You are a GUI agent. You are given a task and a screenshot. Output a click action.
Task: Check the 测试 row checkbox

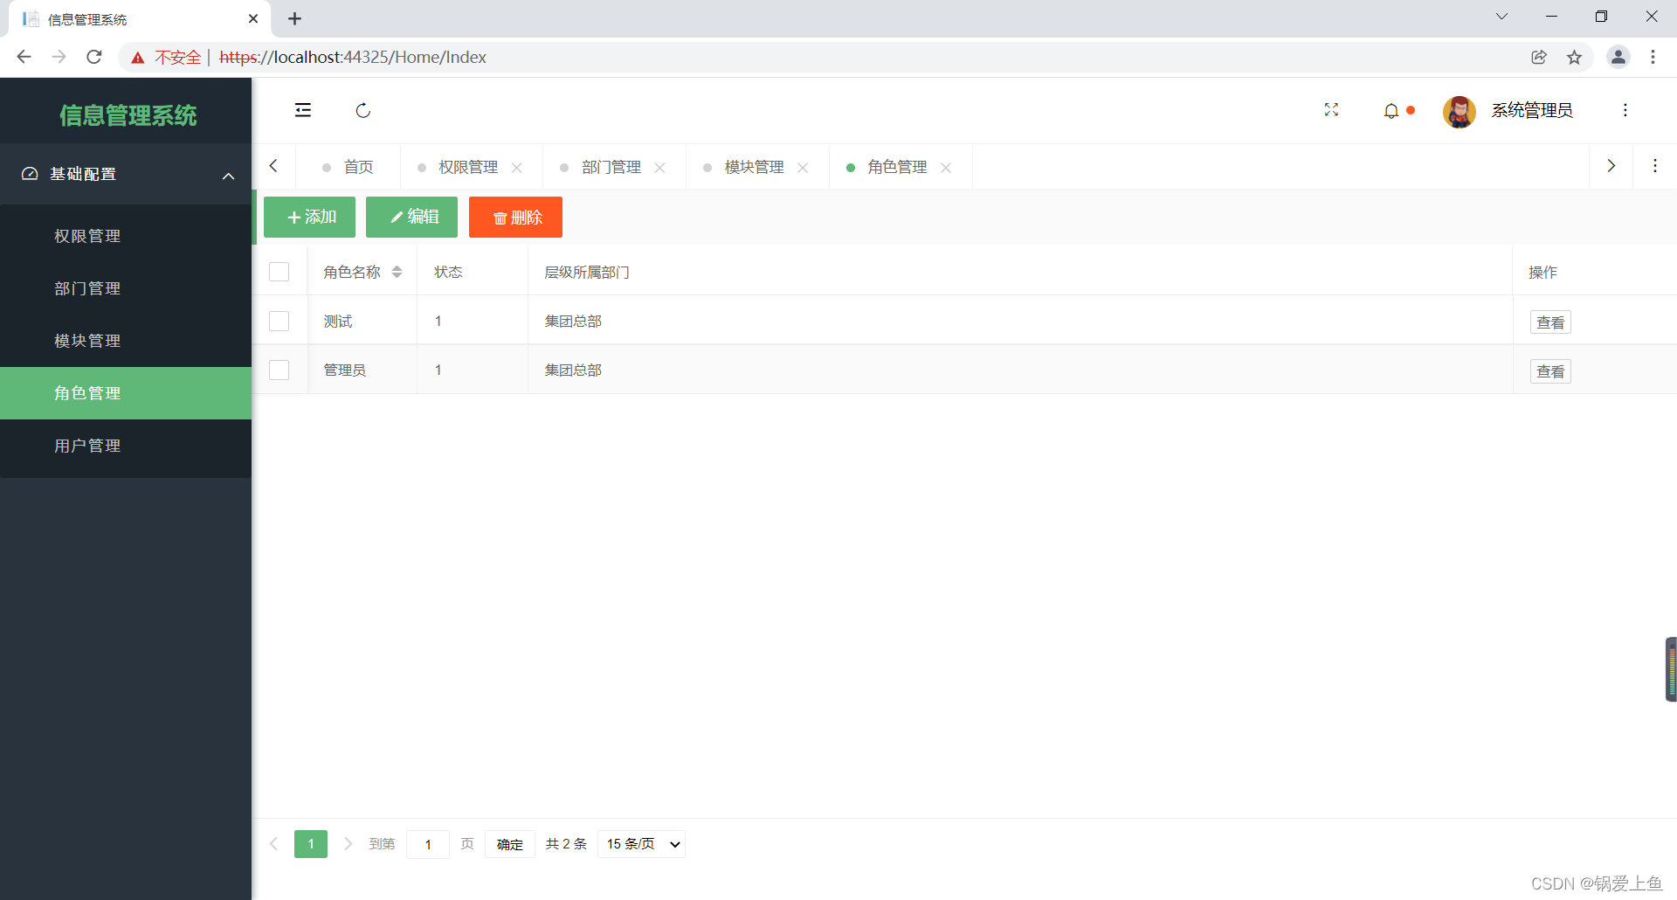coord(279,321)
